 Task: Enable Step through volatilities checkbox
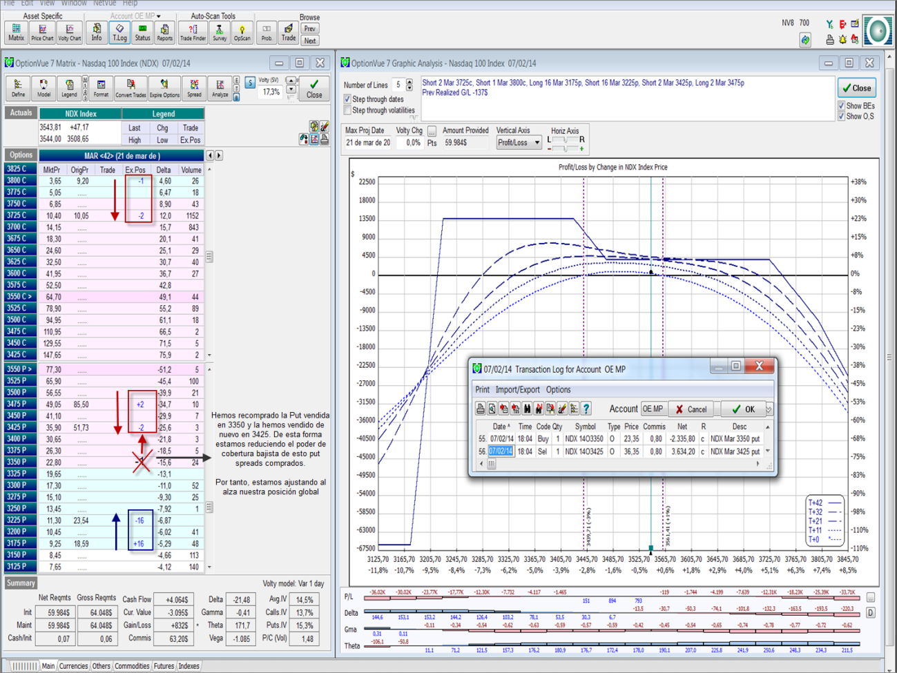coord(348,110)
